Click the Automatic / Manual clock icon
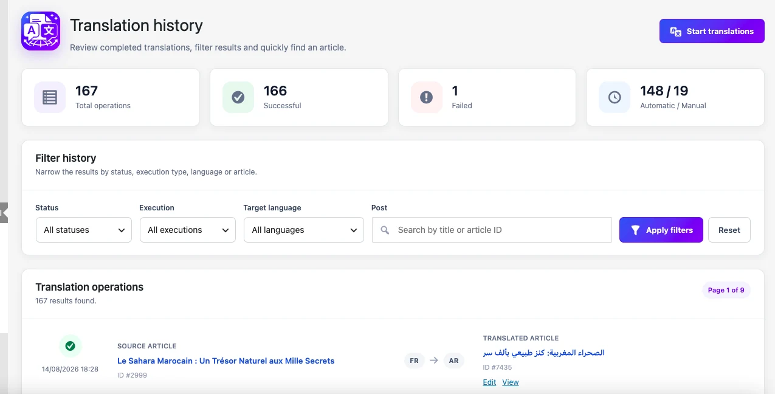Screen dimensions: 775x394 (x=615, y=97)
